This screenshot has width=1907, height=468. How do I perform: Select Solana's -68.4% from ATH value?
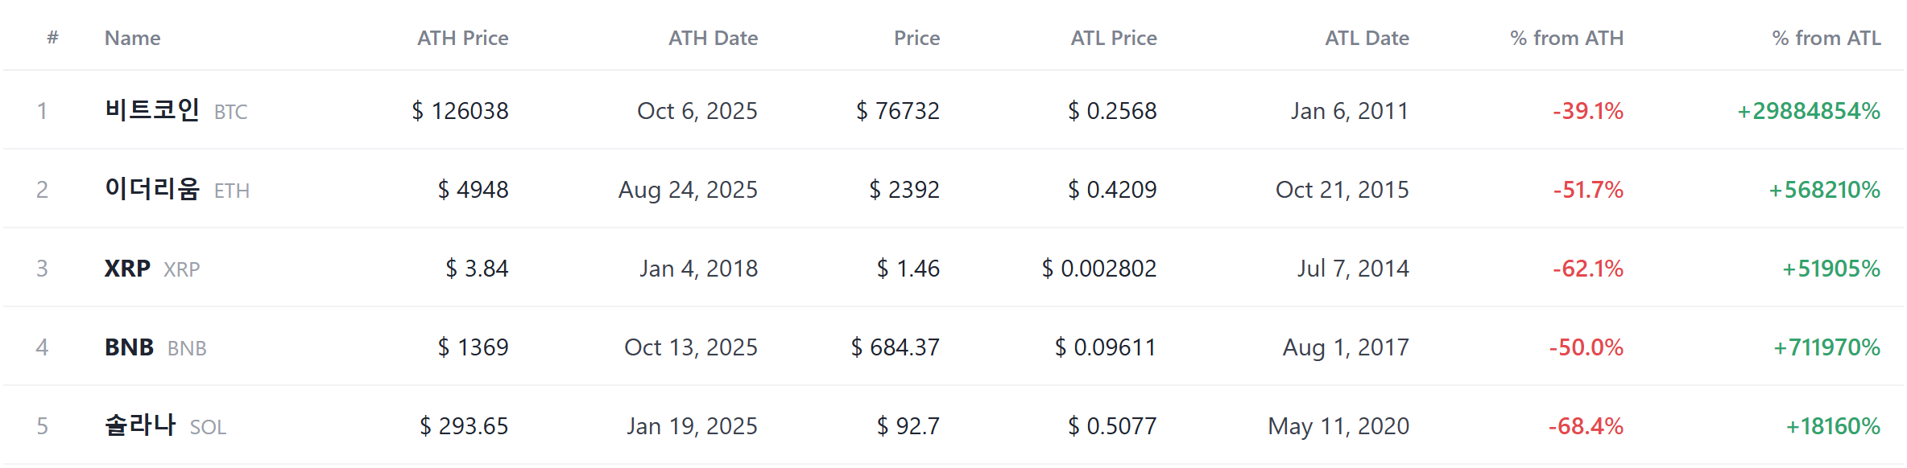tap(1586, 425)
